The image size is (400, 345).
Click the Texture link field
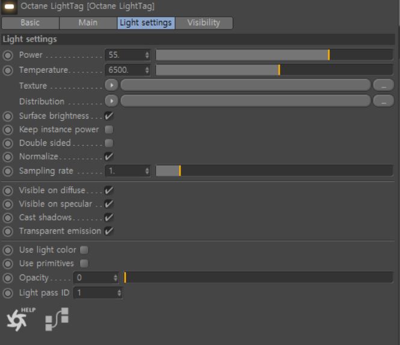point(245,85)
